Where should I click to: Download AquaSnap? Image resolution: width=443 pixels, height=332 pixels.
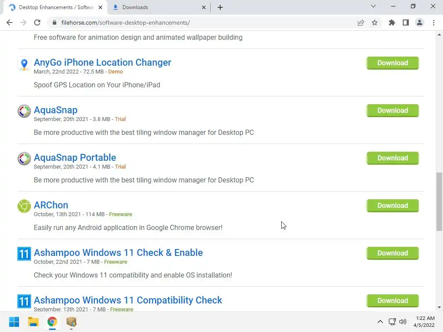(x=393, y=110)
